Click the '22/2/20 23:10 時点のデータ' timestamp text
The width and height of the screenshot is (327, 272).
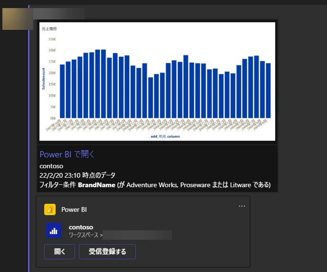click(x=77, y=175)
